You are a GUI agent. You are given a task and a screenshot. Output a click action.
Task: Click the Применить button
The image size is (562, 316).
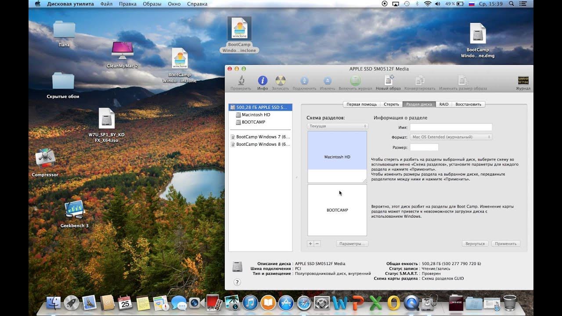506,244
